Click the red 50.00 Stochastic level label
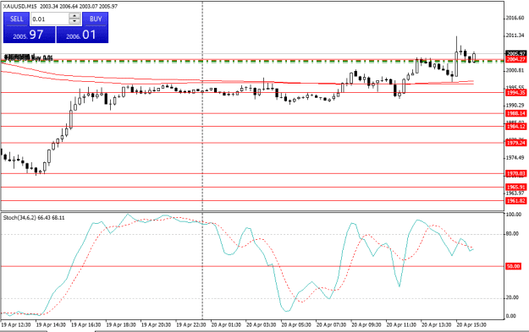 click(513, 266)
